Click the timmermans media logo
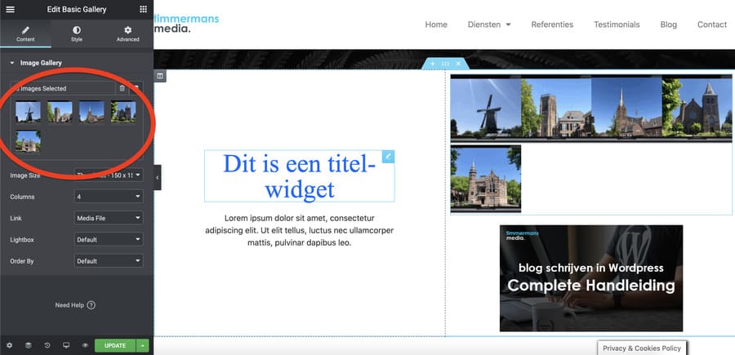735x355 pixels. click(x=186, y=24)
